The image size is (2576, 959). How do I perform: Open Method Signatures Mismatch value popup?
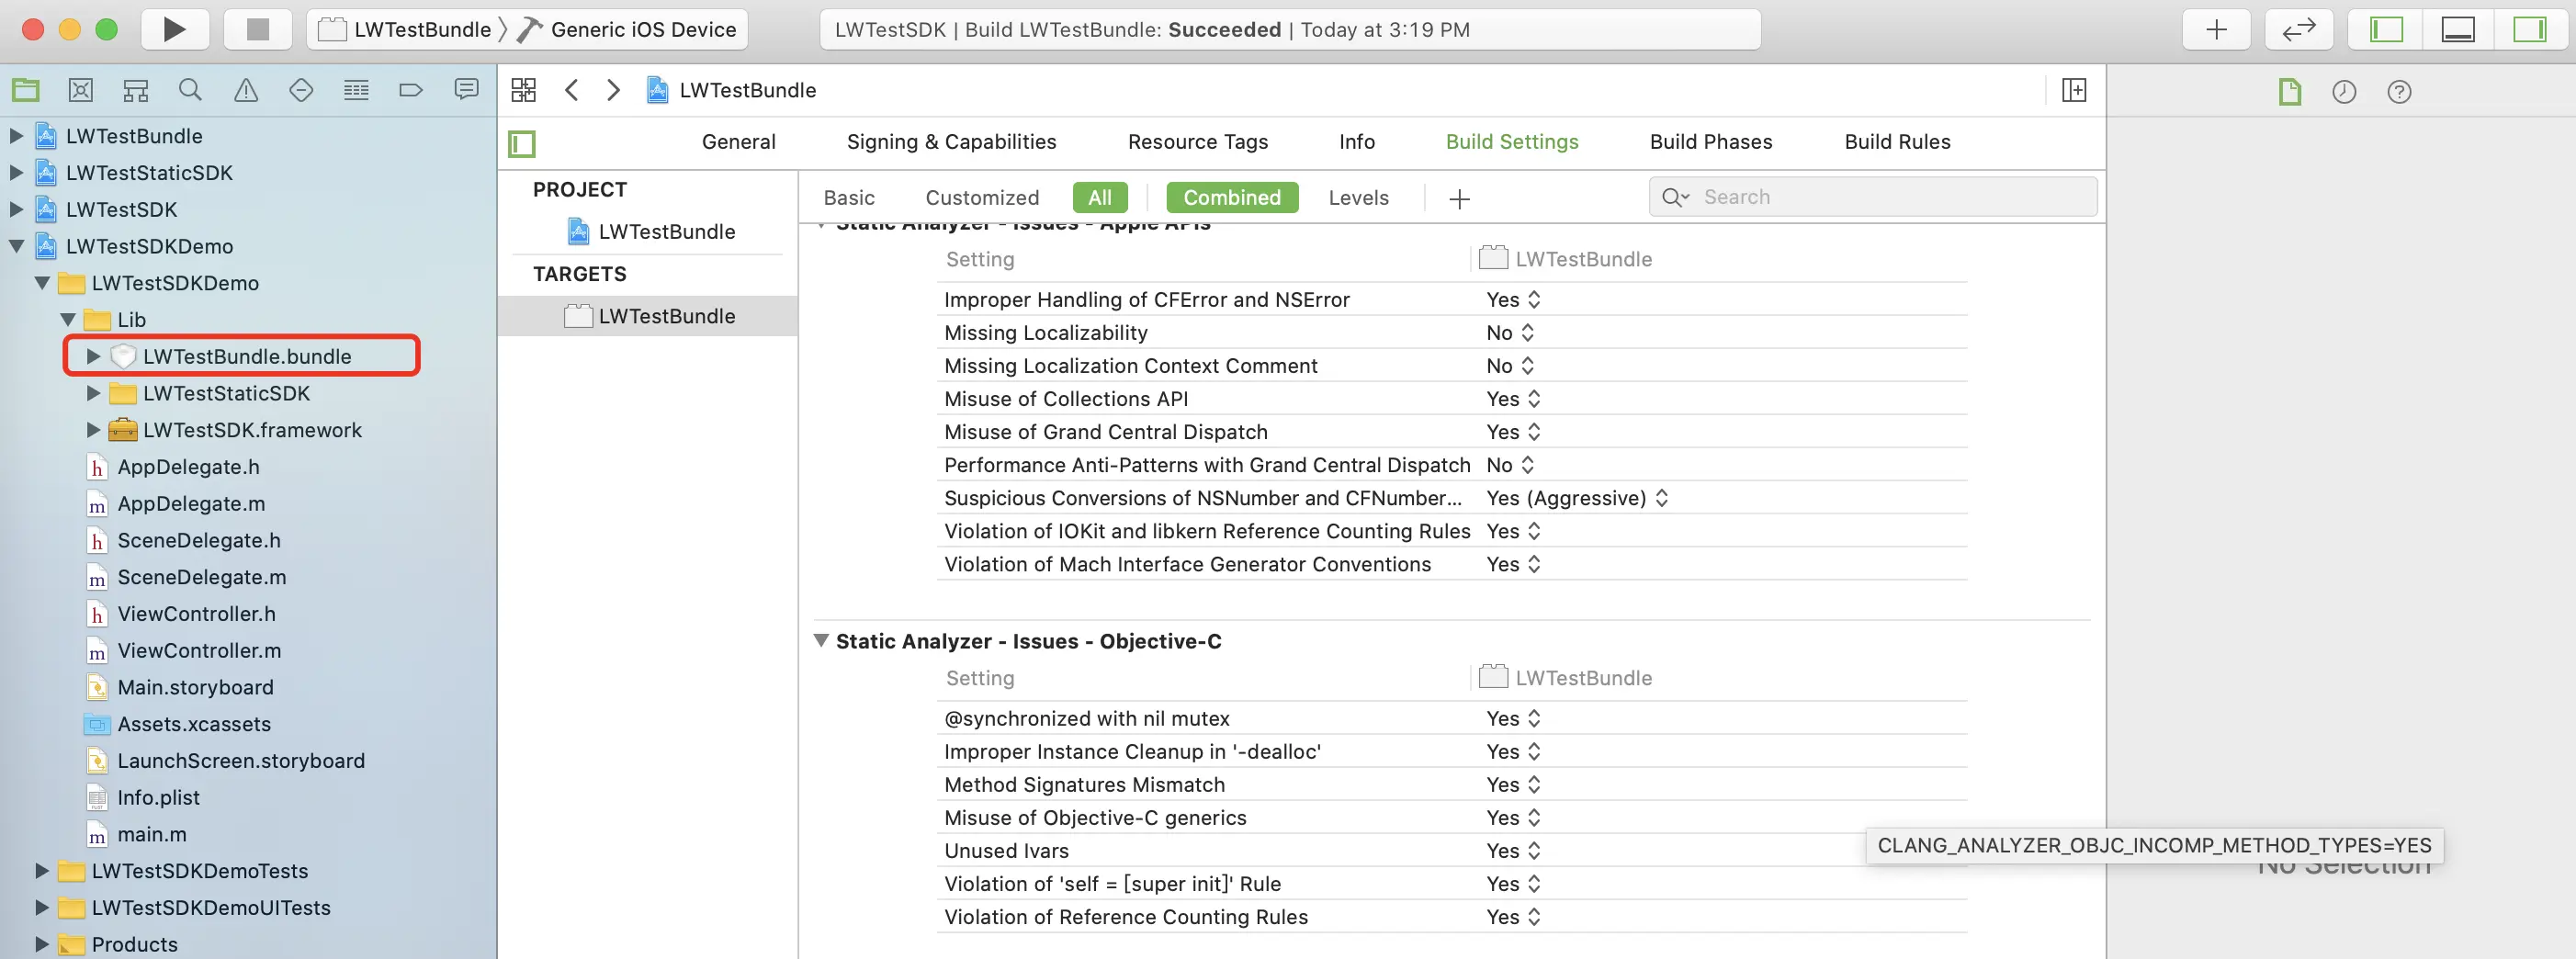[x=1513, y=785]
